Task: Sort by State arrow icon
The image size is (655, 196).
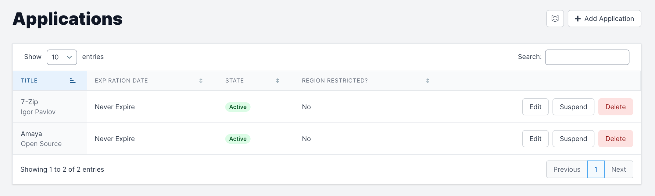Action: (x=277, y=81)
